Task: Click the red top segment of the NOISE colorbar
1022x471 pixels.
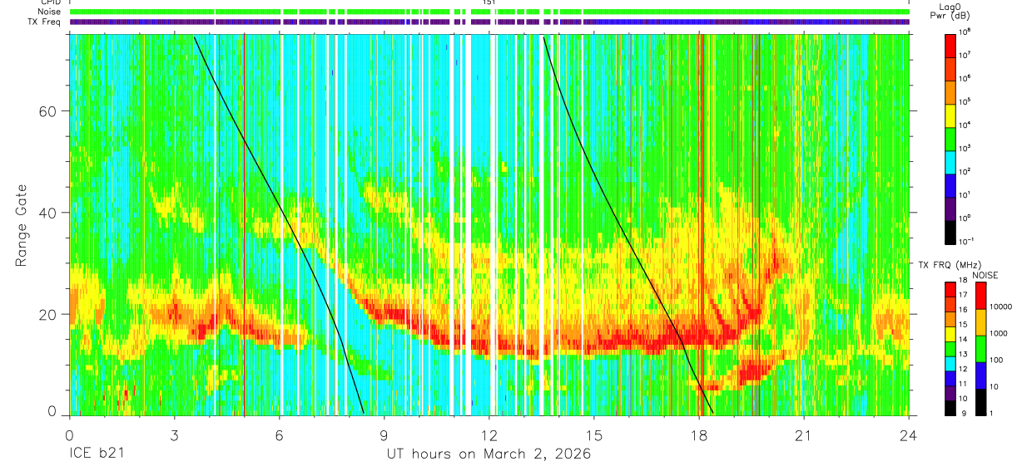Action: click(981, 296)
